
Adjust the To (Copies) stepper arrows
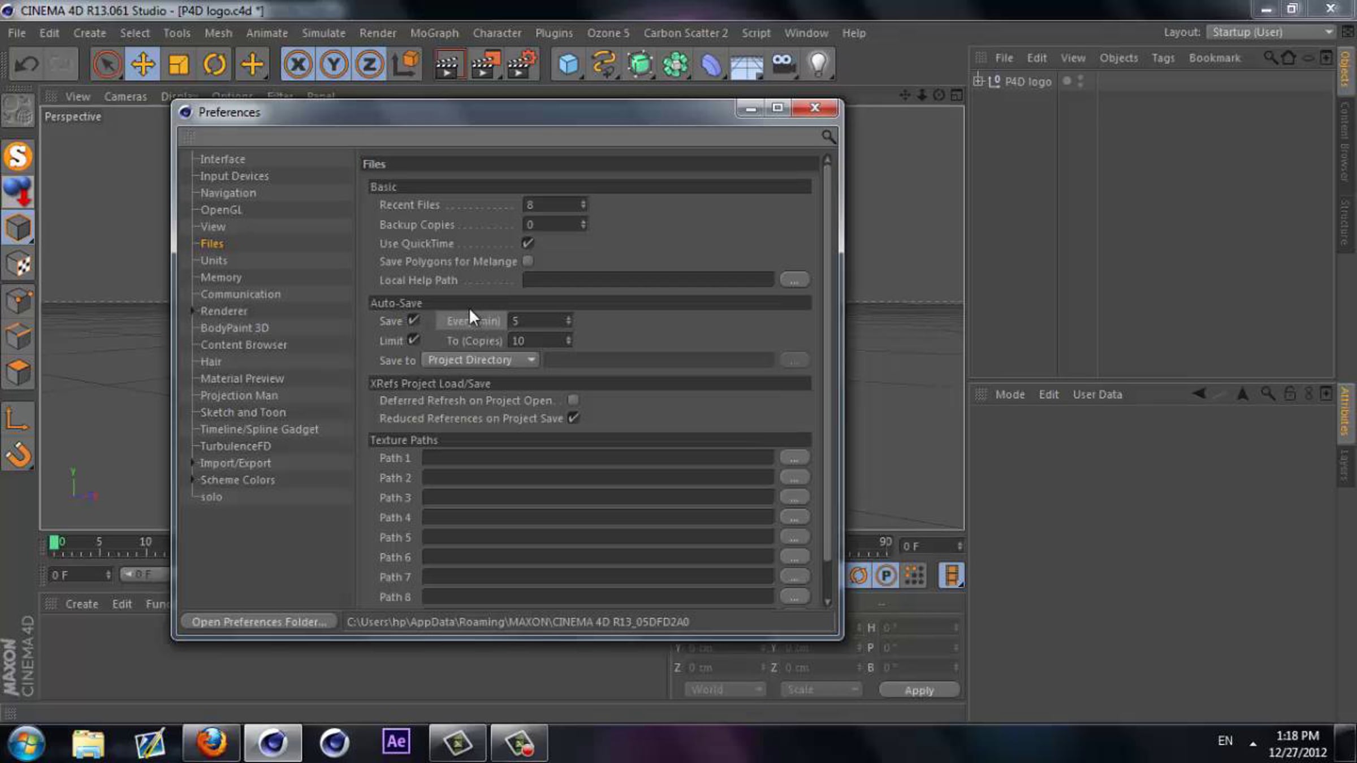click(x=568, y=340)
